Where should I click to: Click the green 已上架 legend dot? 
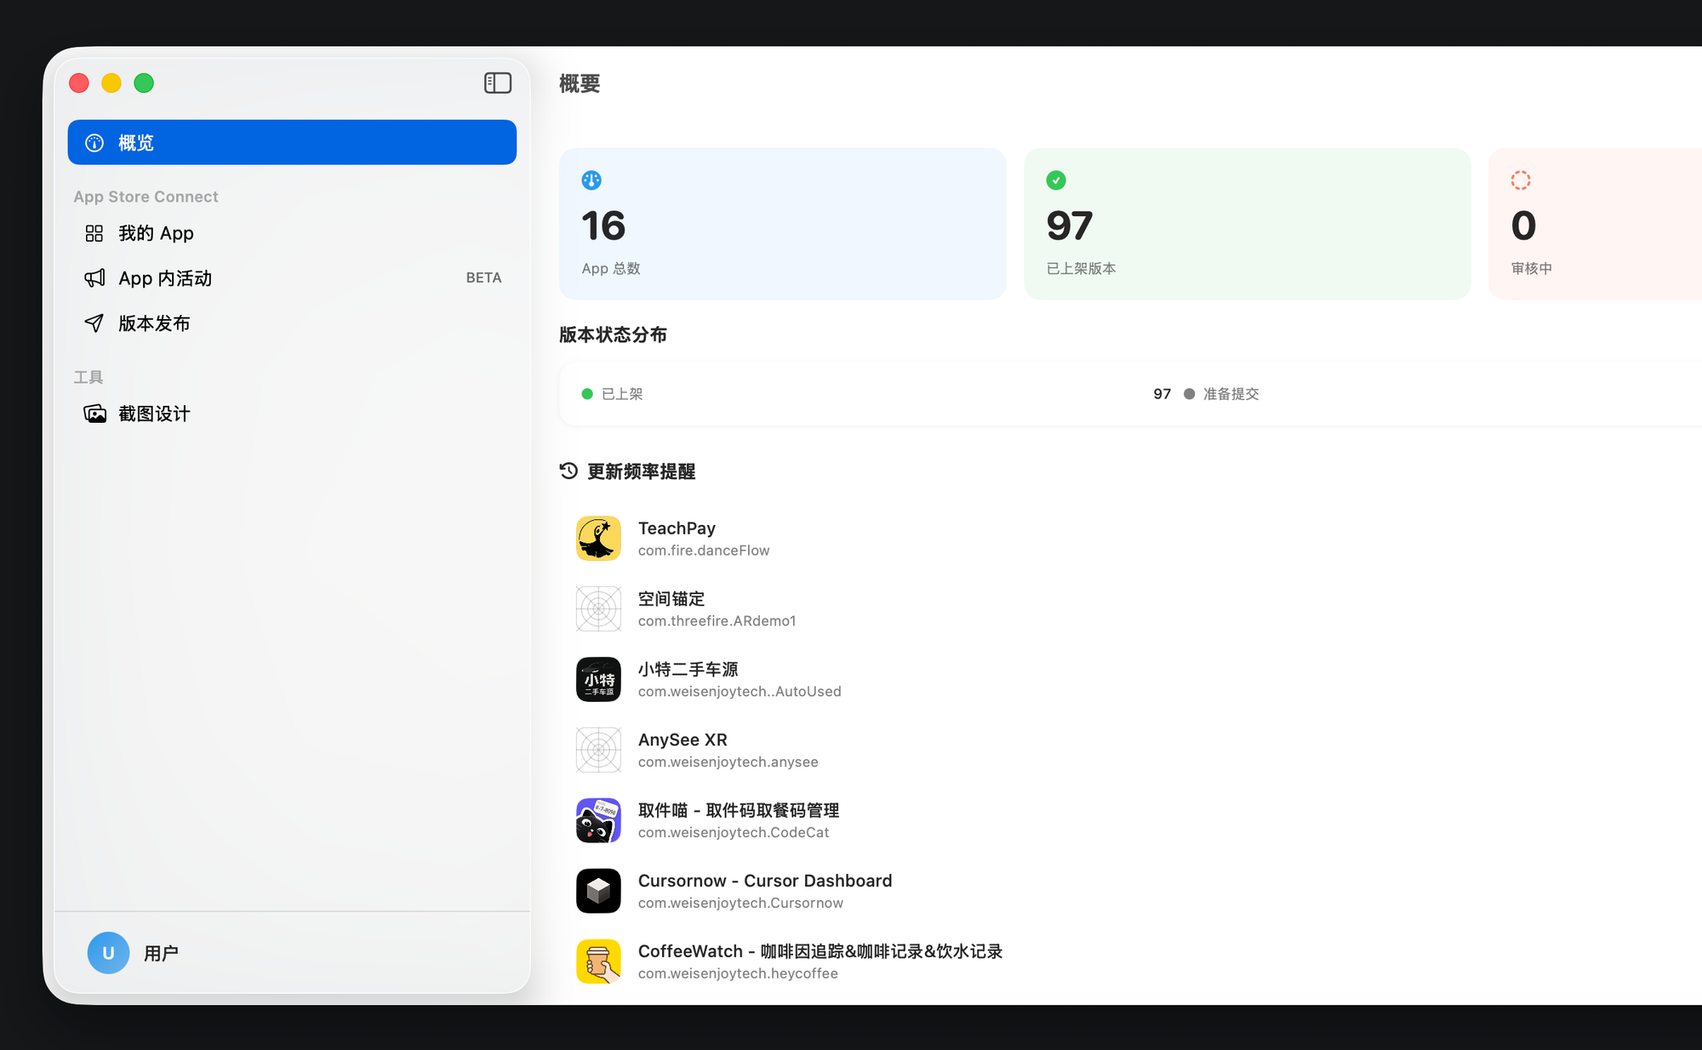[x=587, y=394]
